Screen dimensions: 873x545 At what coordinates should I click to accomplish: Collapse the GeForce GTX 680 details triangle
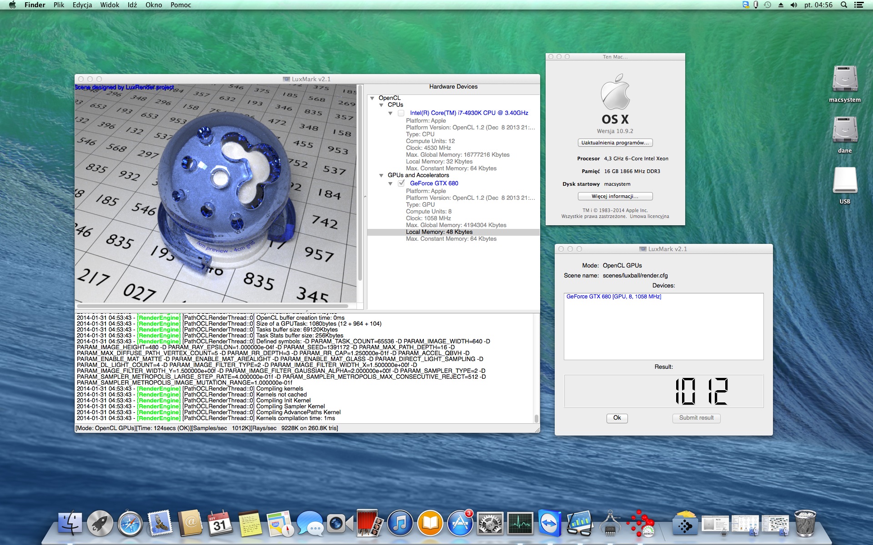coord(391,183)
